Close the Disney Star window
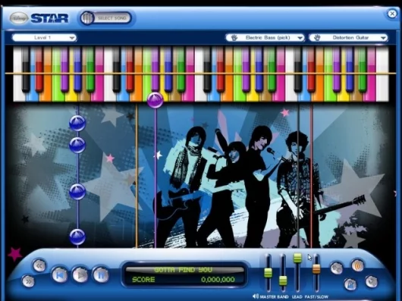The height and width of the screenshot is (301, 402). coord(391,14)
